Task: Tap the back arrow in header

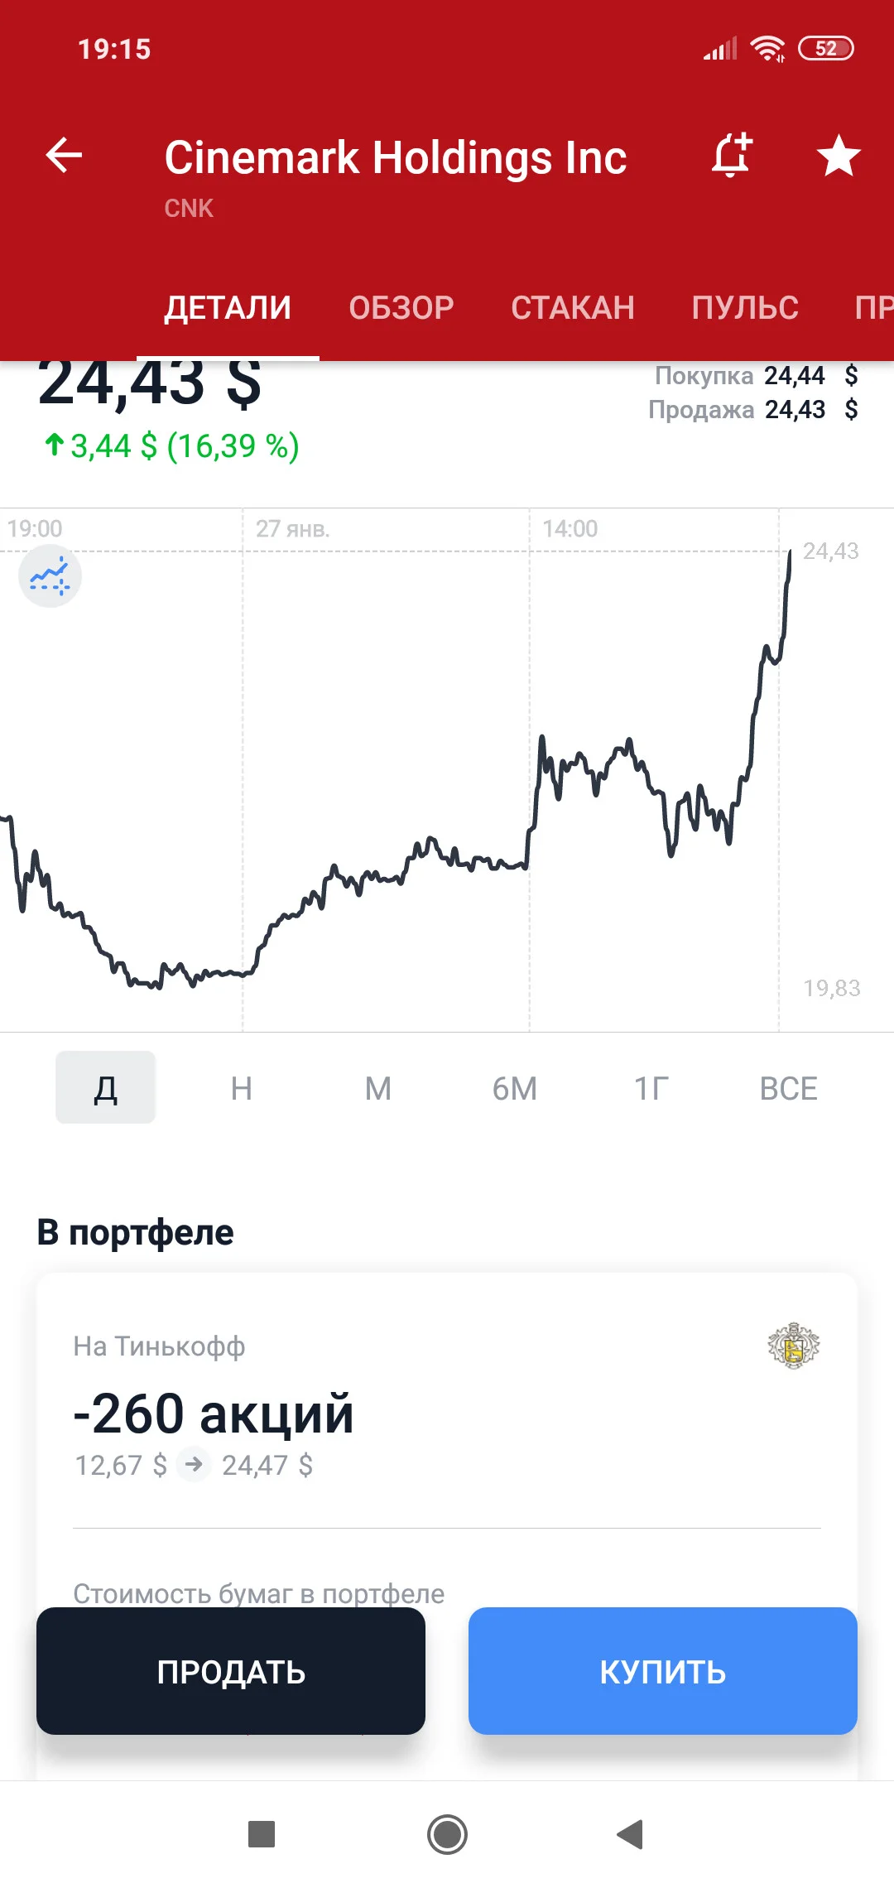Action: (64, 155)
